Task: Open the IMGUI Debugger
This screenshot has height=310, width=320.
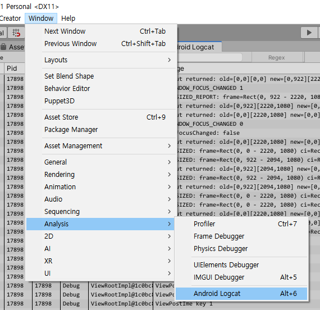Action: (241, 277)
